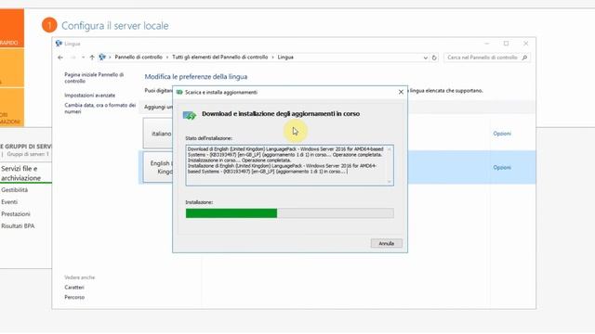Open the recent locations dropdown arrow

pos(83,58)
